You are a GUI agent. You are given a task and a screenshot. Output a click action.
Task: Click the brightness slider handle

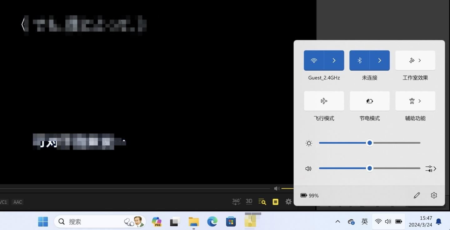pyautogui.click(x=370, y=143)
